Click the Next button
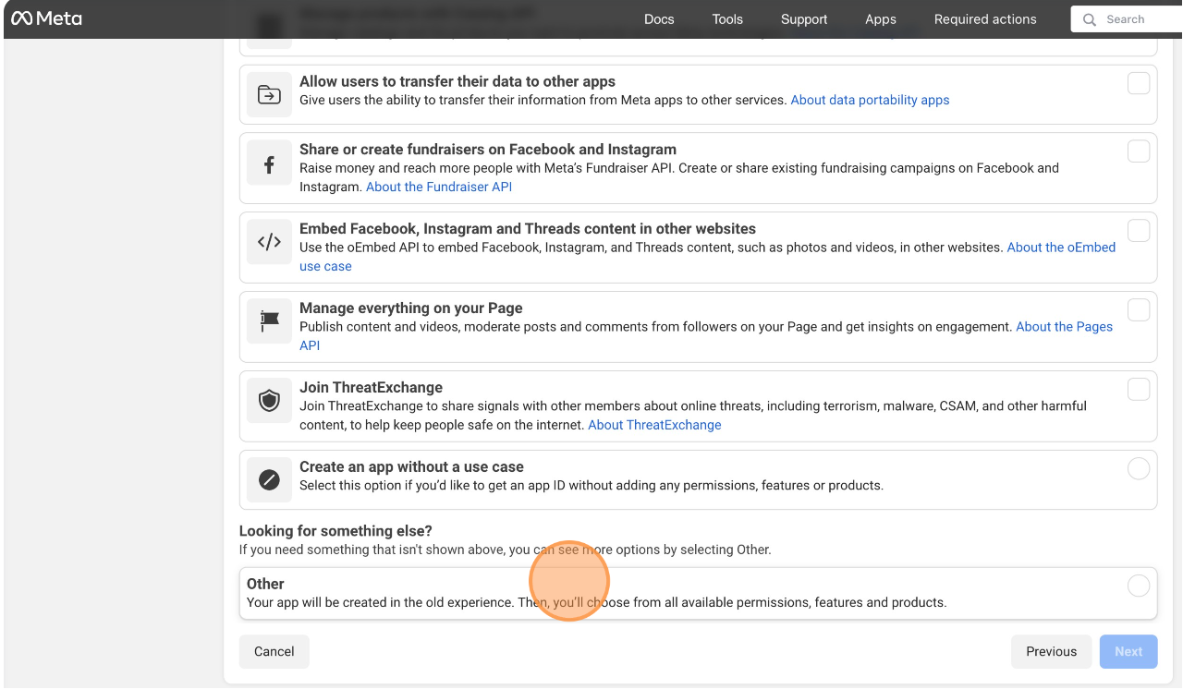Viewport: 1183px width, 689px height. point(1128,651)
